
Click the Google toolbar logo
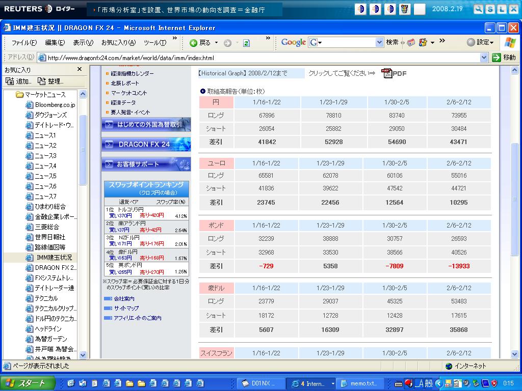point(293,42)
